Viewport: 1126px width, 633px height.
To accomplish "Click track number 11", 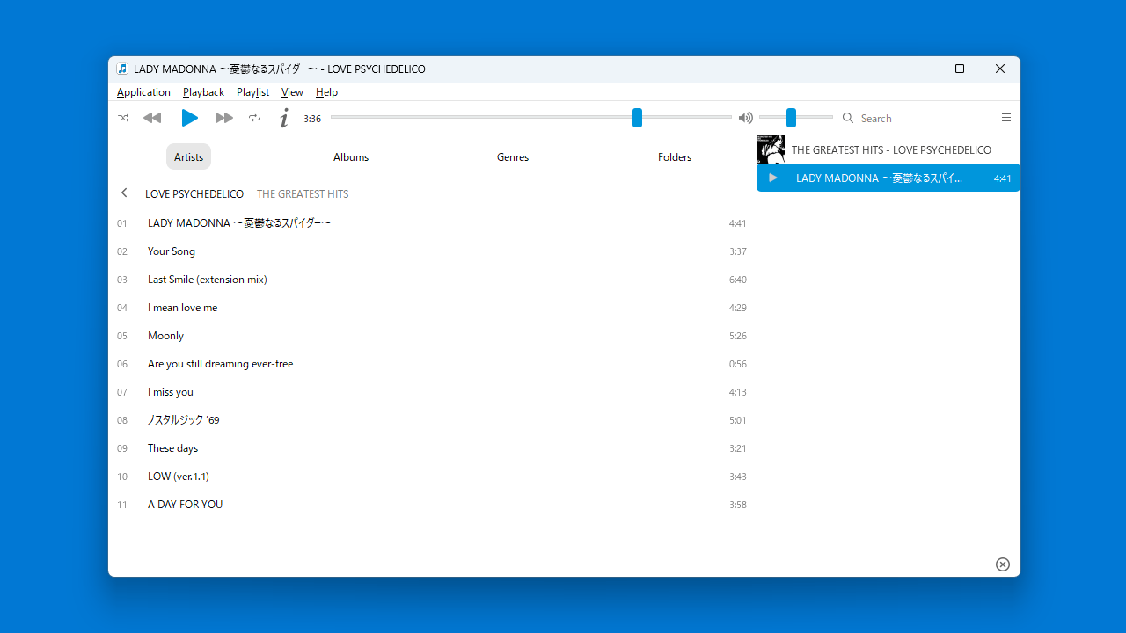I will click(x=122, y=505).
